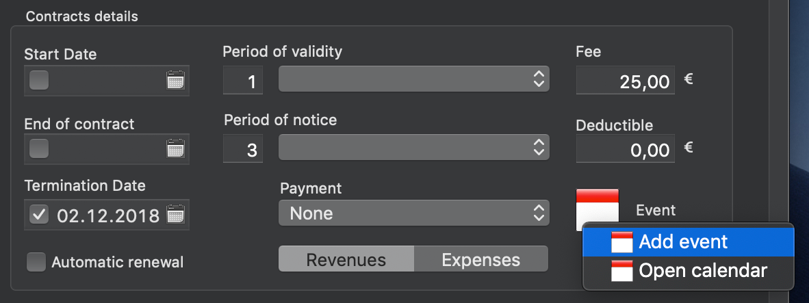Click Period of validity number field
Image resolution: width=809 pixels, height=303 pixels.
[x=242, y=81]
